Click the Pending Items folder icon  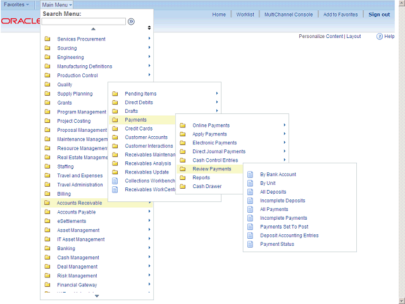click(115, 94)
